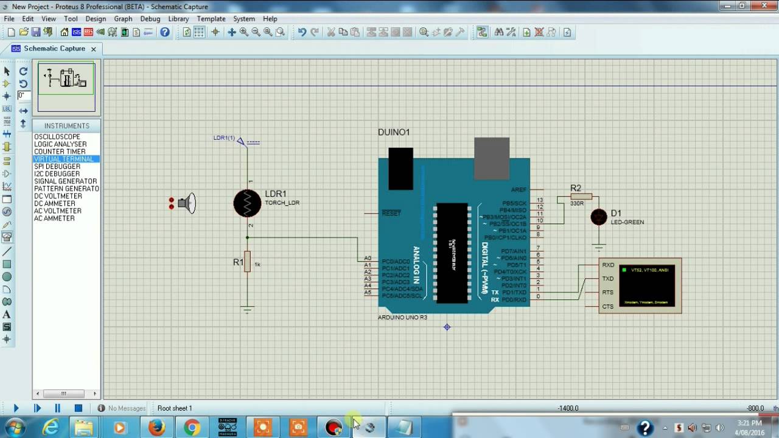Image resolution: width=779 pixels, height=438 pixels.
Task: Redraw display with the refresh icon
Action: [187, 32]
